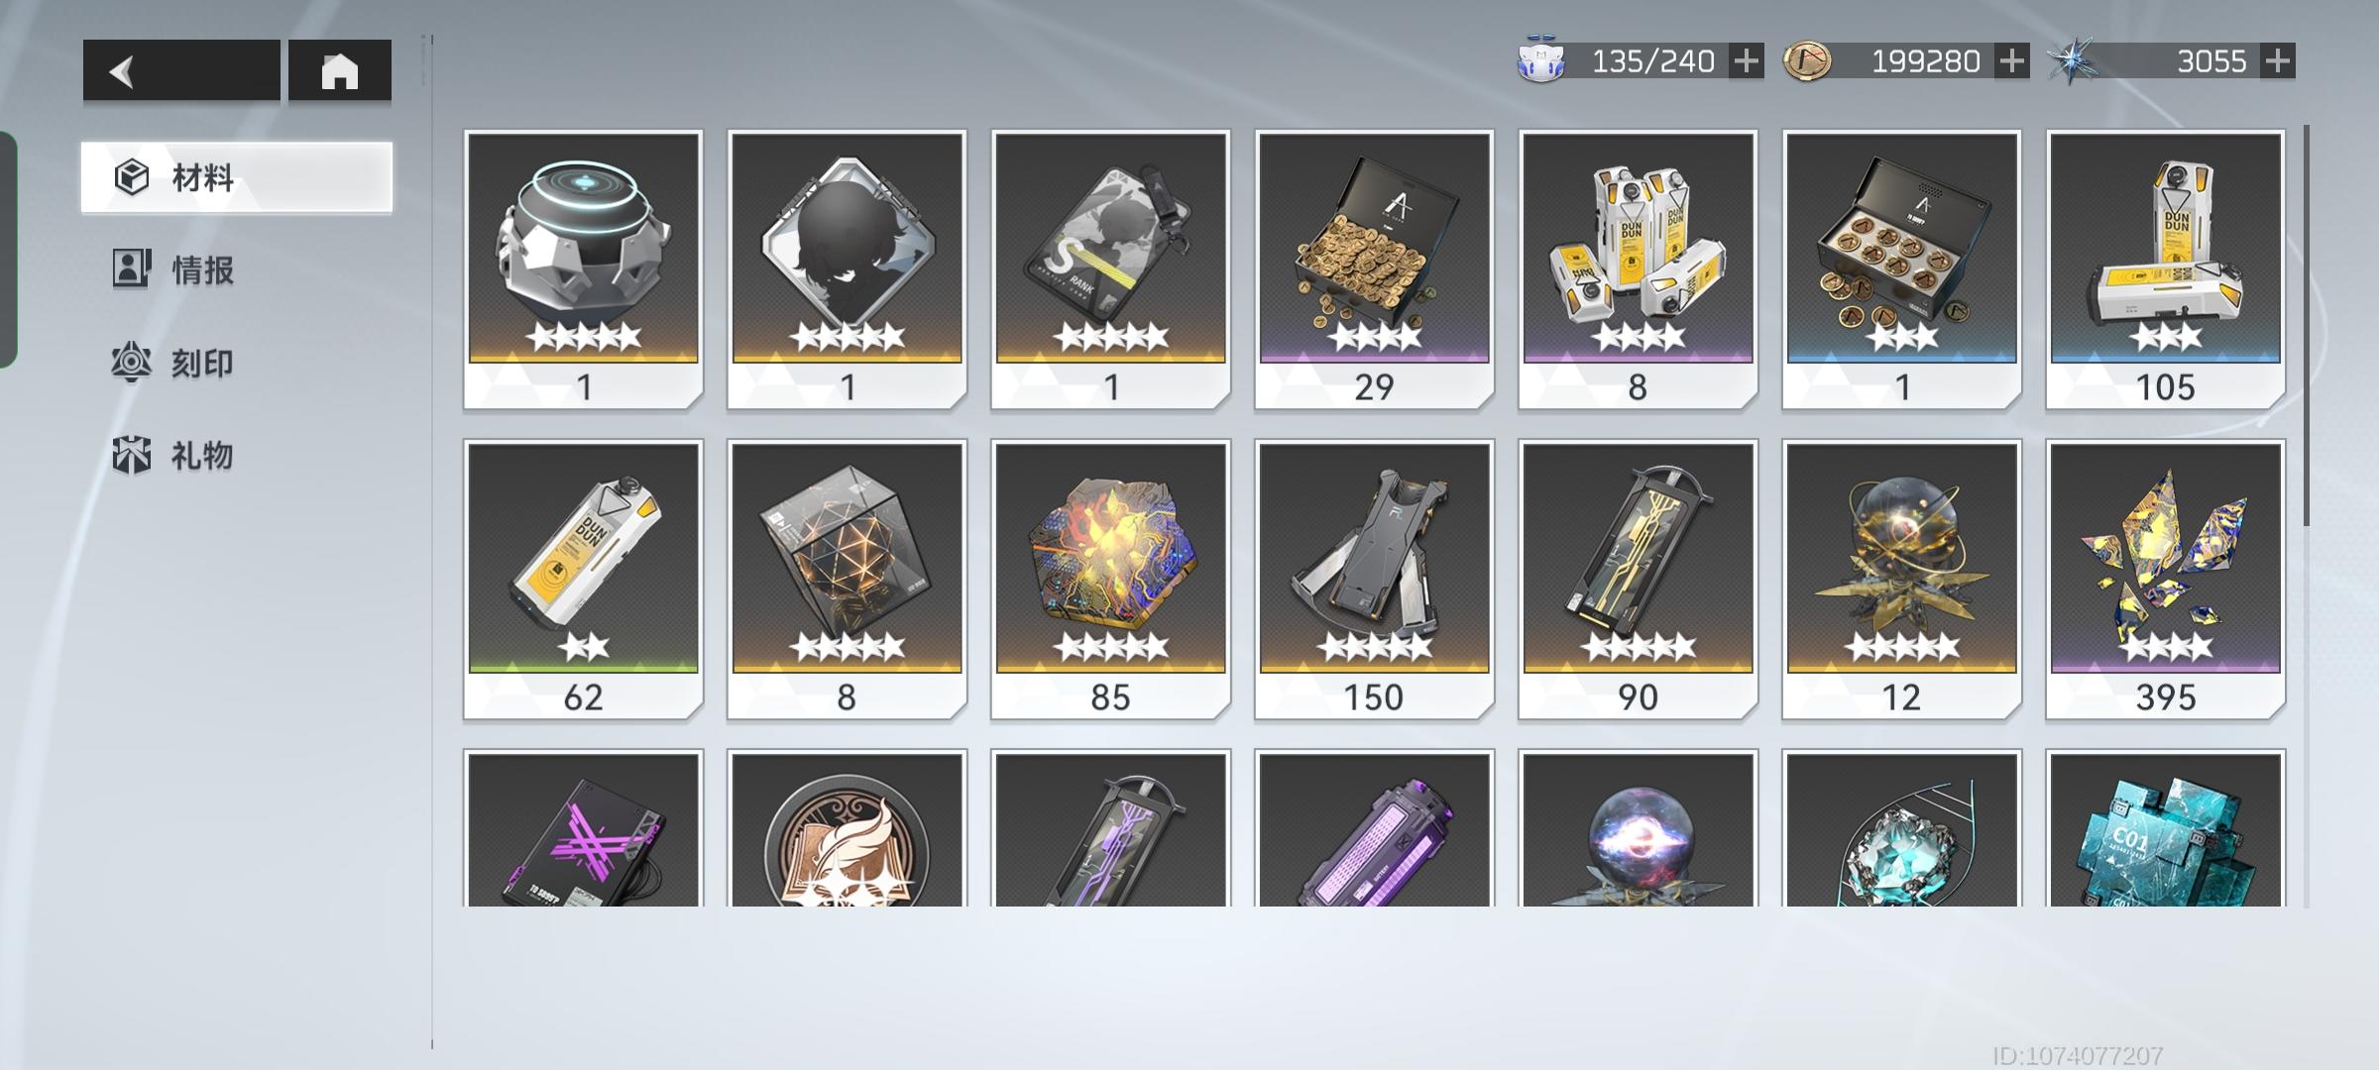Viewport: 2379px width, 1070px height.
Task: Select the S rank card item
Action: click(x=1110, y=269)
